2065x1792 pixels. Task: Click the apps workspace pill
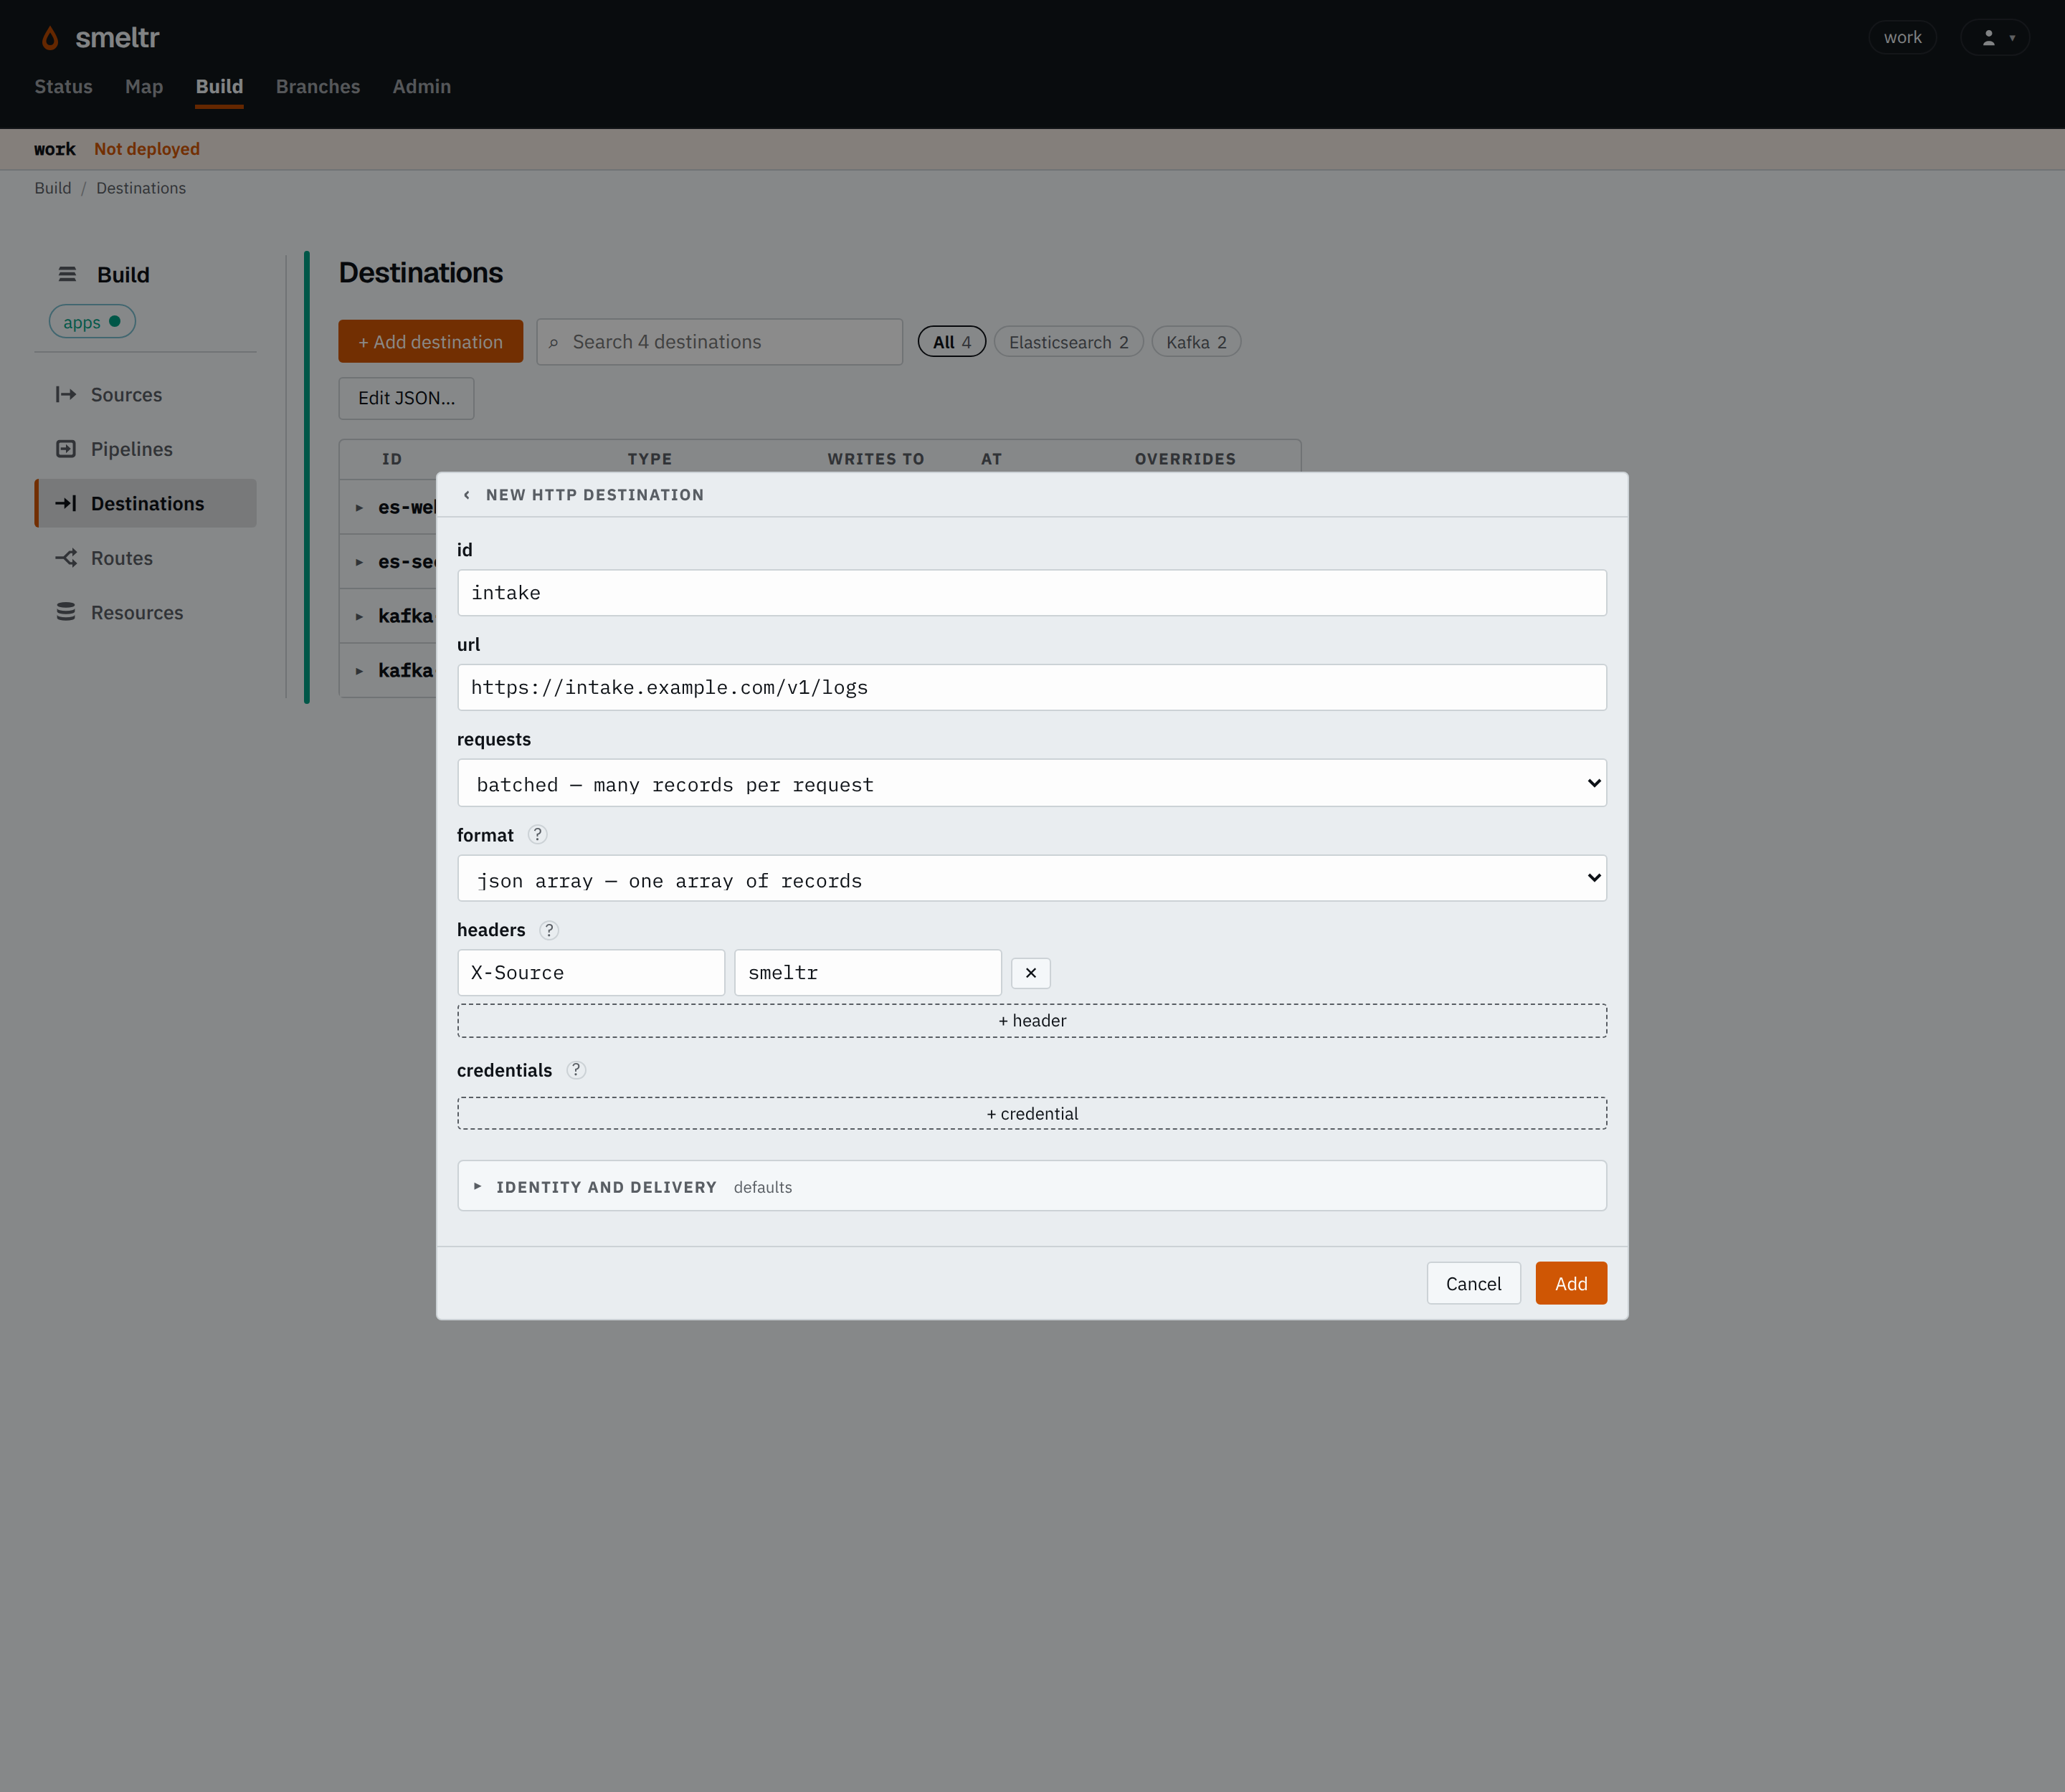tap(92, 322)
